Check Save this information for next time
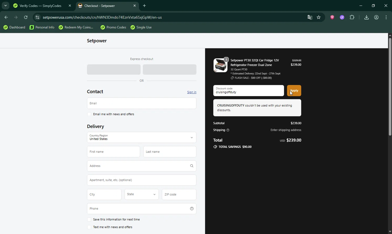This screenshot has height=234, width=392. tap(89, 220)
